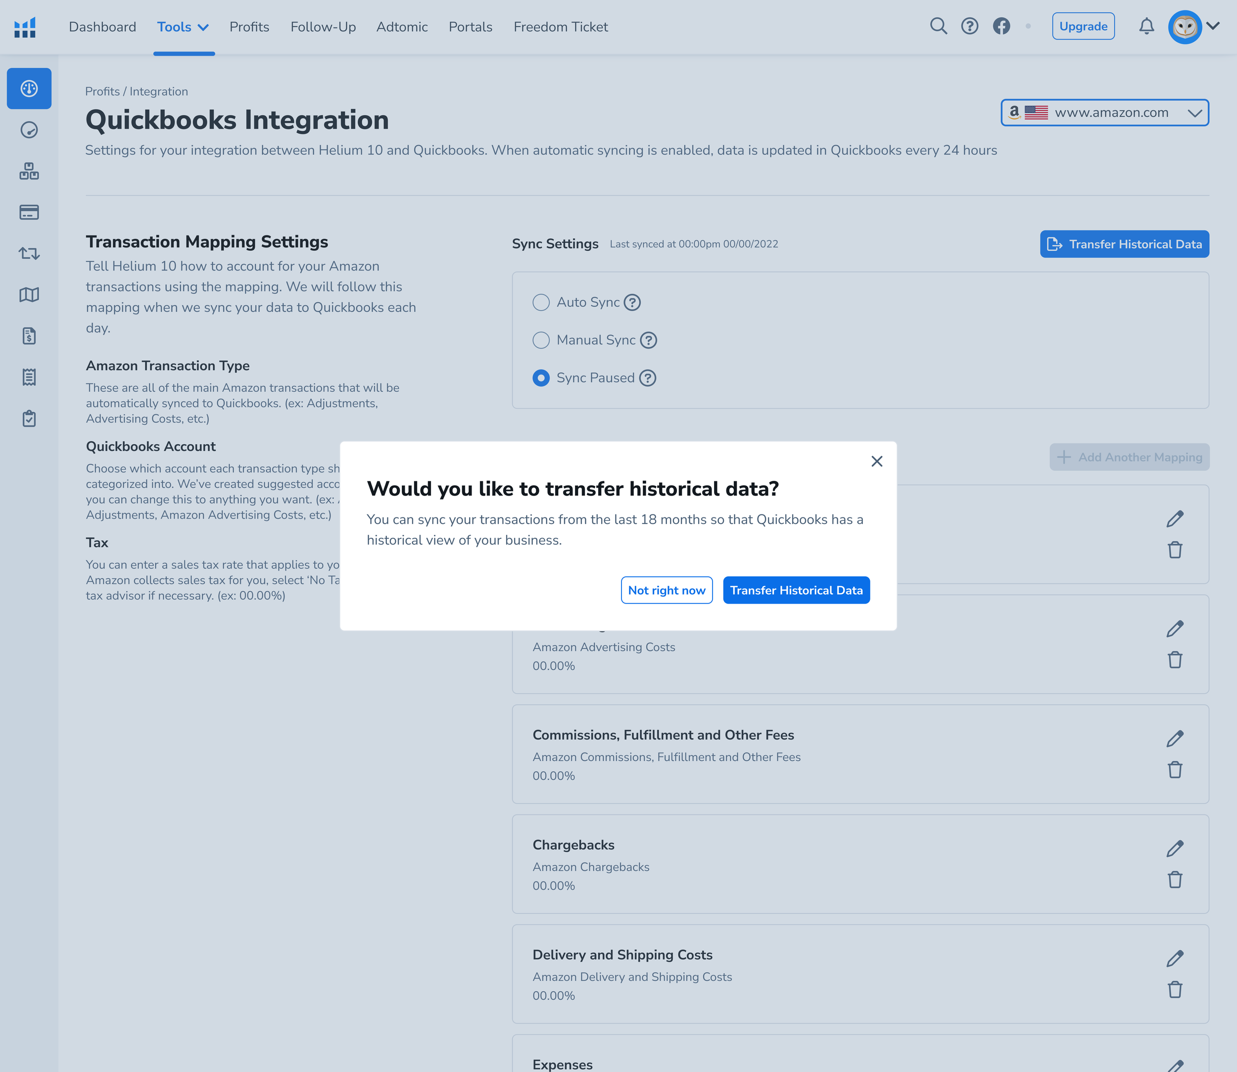Click the refund arrows sidebar icon
1237x1072 pixels.
[29, 254]
